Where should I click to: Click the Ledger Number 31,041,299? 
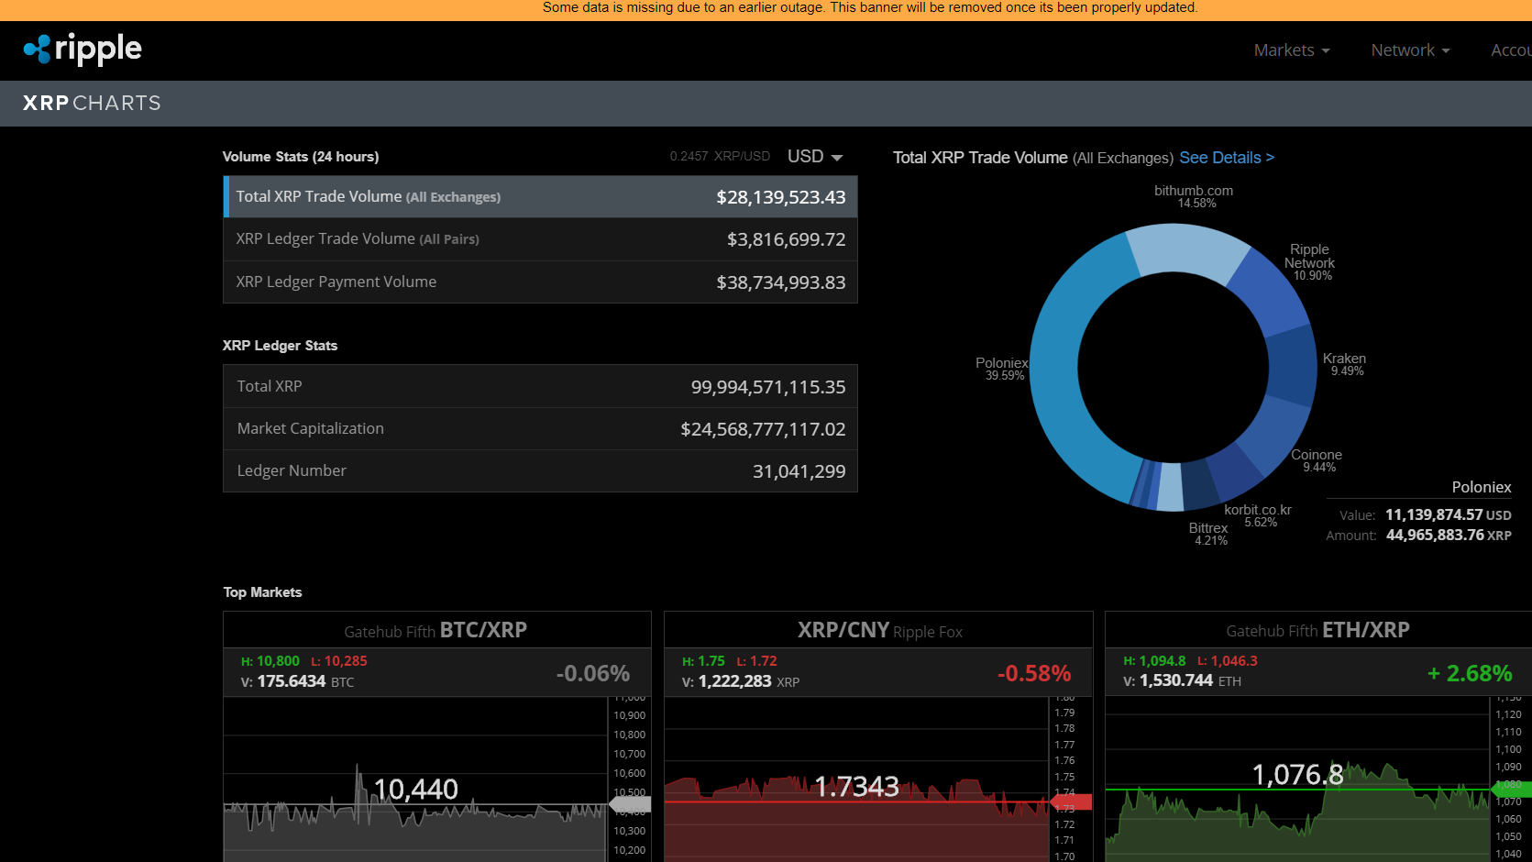pyautogui.click(x=799, y=471)
